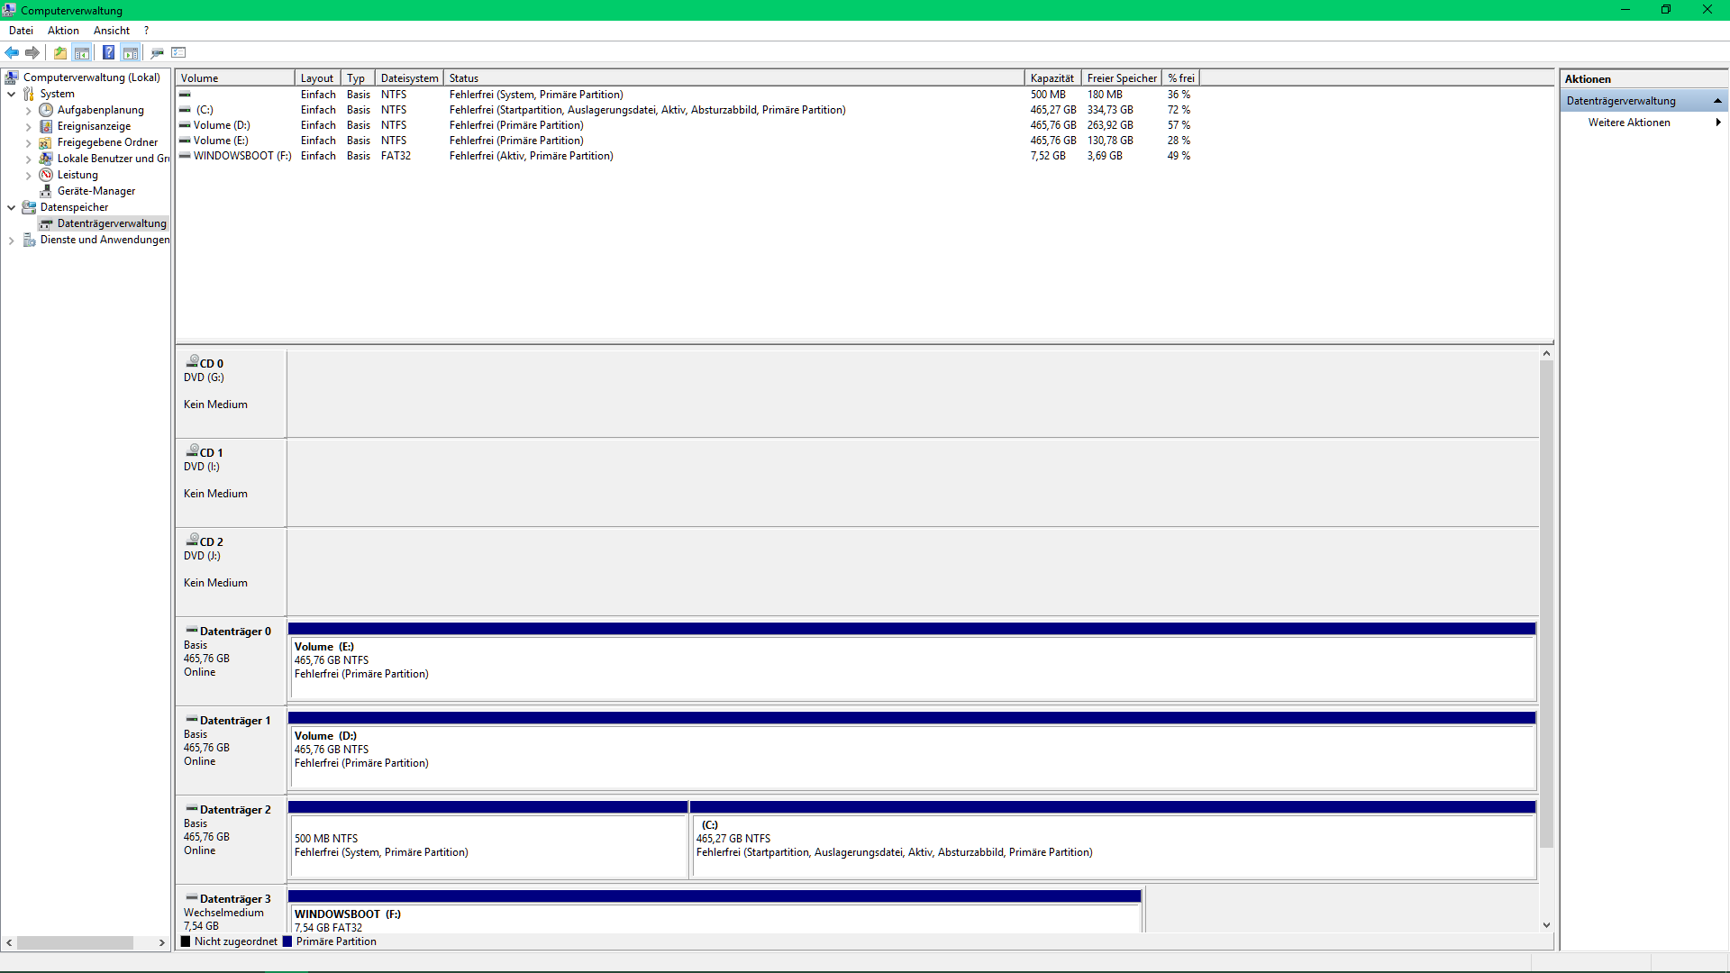Select Ereignisanzeige in the tree
Viewport: 1730px width, 973px height.
tap(94, 126)
